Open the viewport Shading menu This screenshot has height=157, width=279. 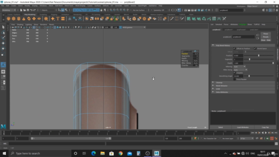[20, 24]
